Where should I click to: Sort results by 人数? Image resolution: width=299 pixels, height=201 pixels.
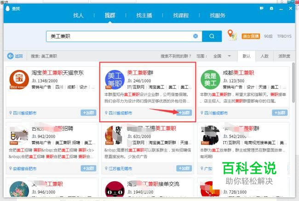tap(264, 56)
